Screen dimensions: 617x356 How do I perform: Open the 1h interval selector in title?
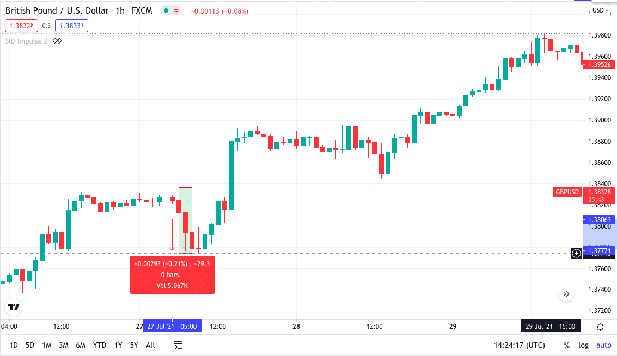point(120,11)
